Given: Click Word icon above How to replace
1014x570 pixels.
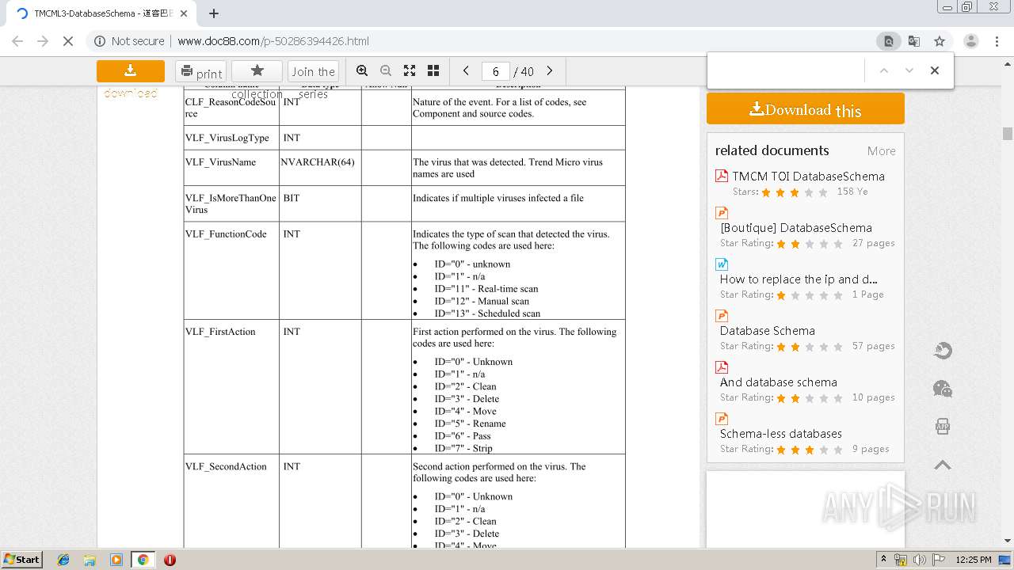Looking at the screenshot, I should point(722,264).
